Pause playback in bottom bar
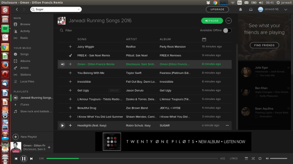Image resolution: width=293 pixels, height=164 pixels. [24, 159]
